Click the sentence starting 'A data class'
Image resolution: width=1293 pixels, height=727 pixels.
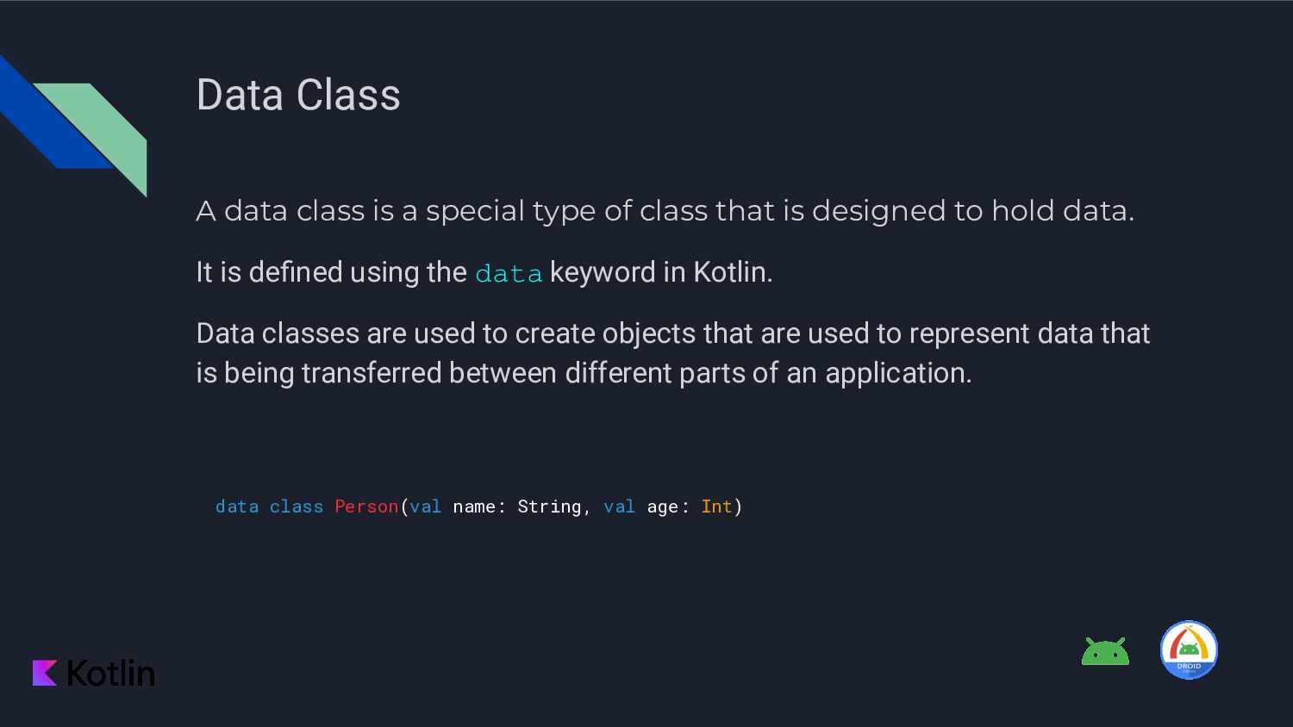665,211
